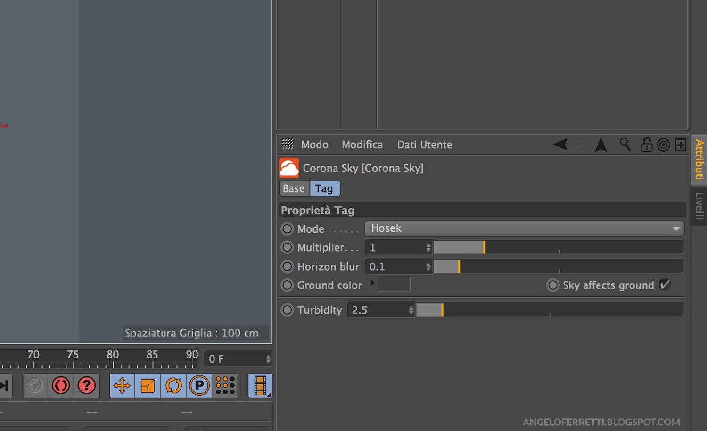Toggle autokeying red circle icon
This screenshot has height=431, width=707.
(61, 385)
